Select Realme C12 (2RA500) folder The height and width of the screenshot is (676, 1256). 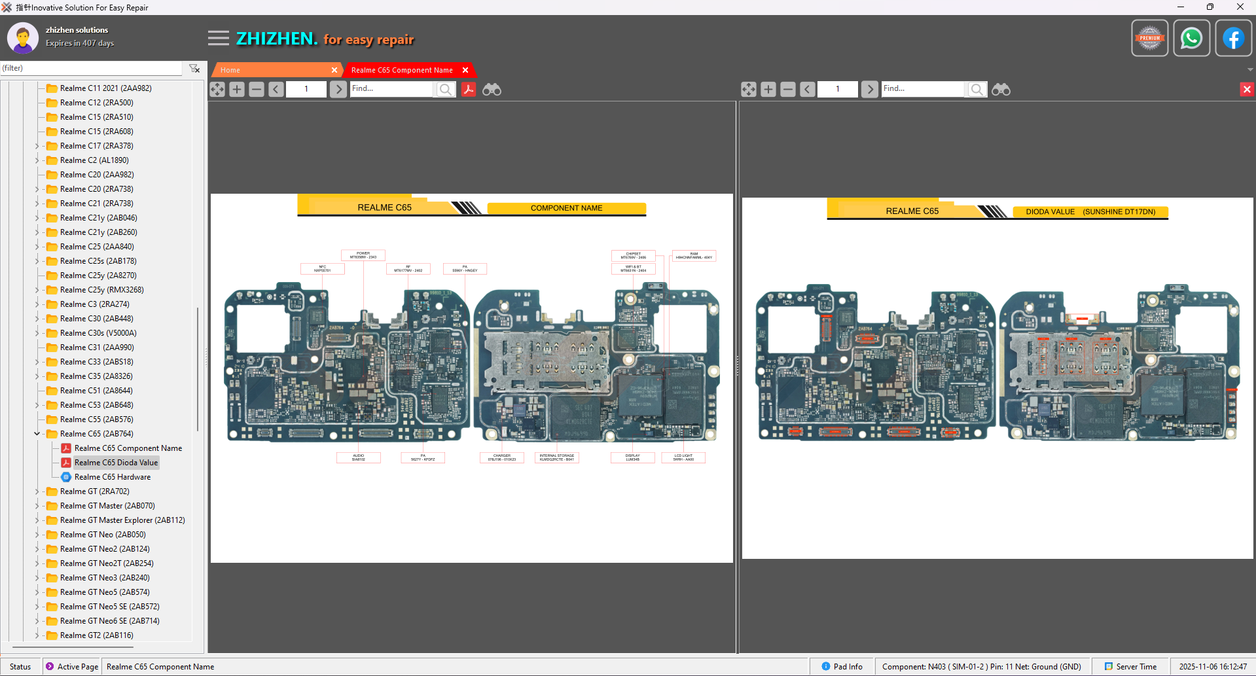96,103
